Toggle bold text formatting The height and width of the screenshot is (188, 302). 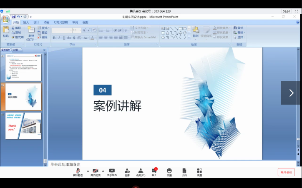[x=54, y=38]
